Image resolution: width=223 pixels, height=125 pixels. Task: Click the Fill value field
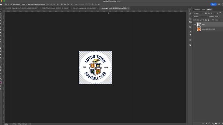click(x=216, y=20)
